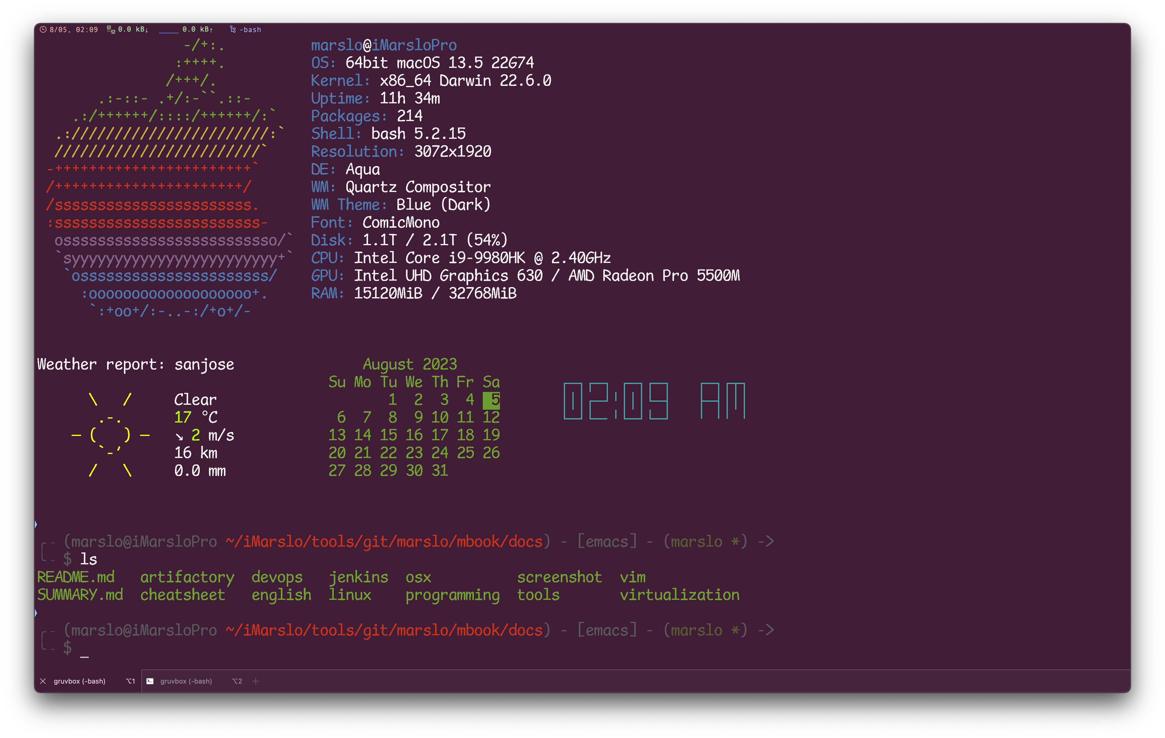Click the -bash job name in status bar
This screenshot has width=1165, height=738.
250,29
